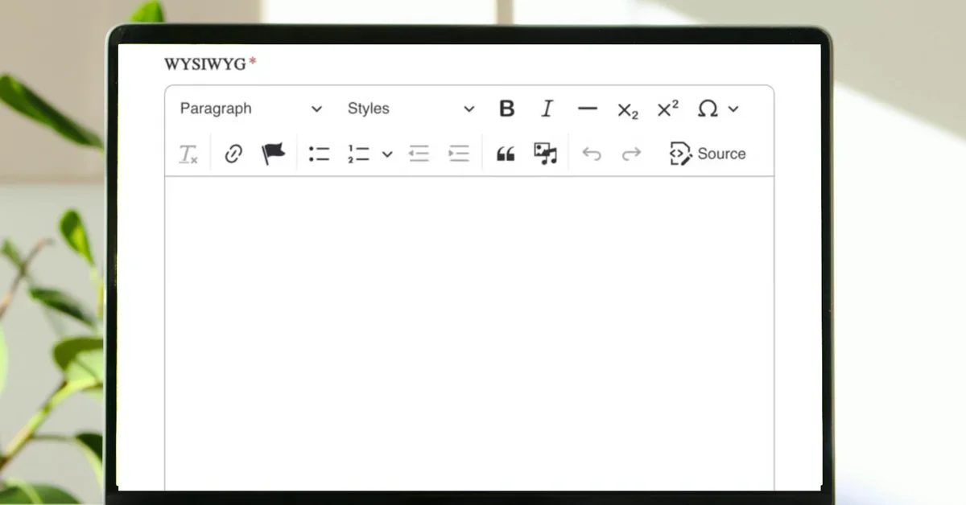Insert a block quote
Viewport: 966px width, 505px height.
pyautogui.click(x=506, y=154)
